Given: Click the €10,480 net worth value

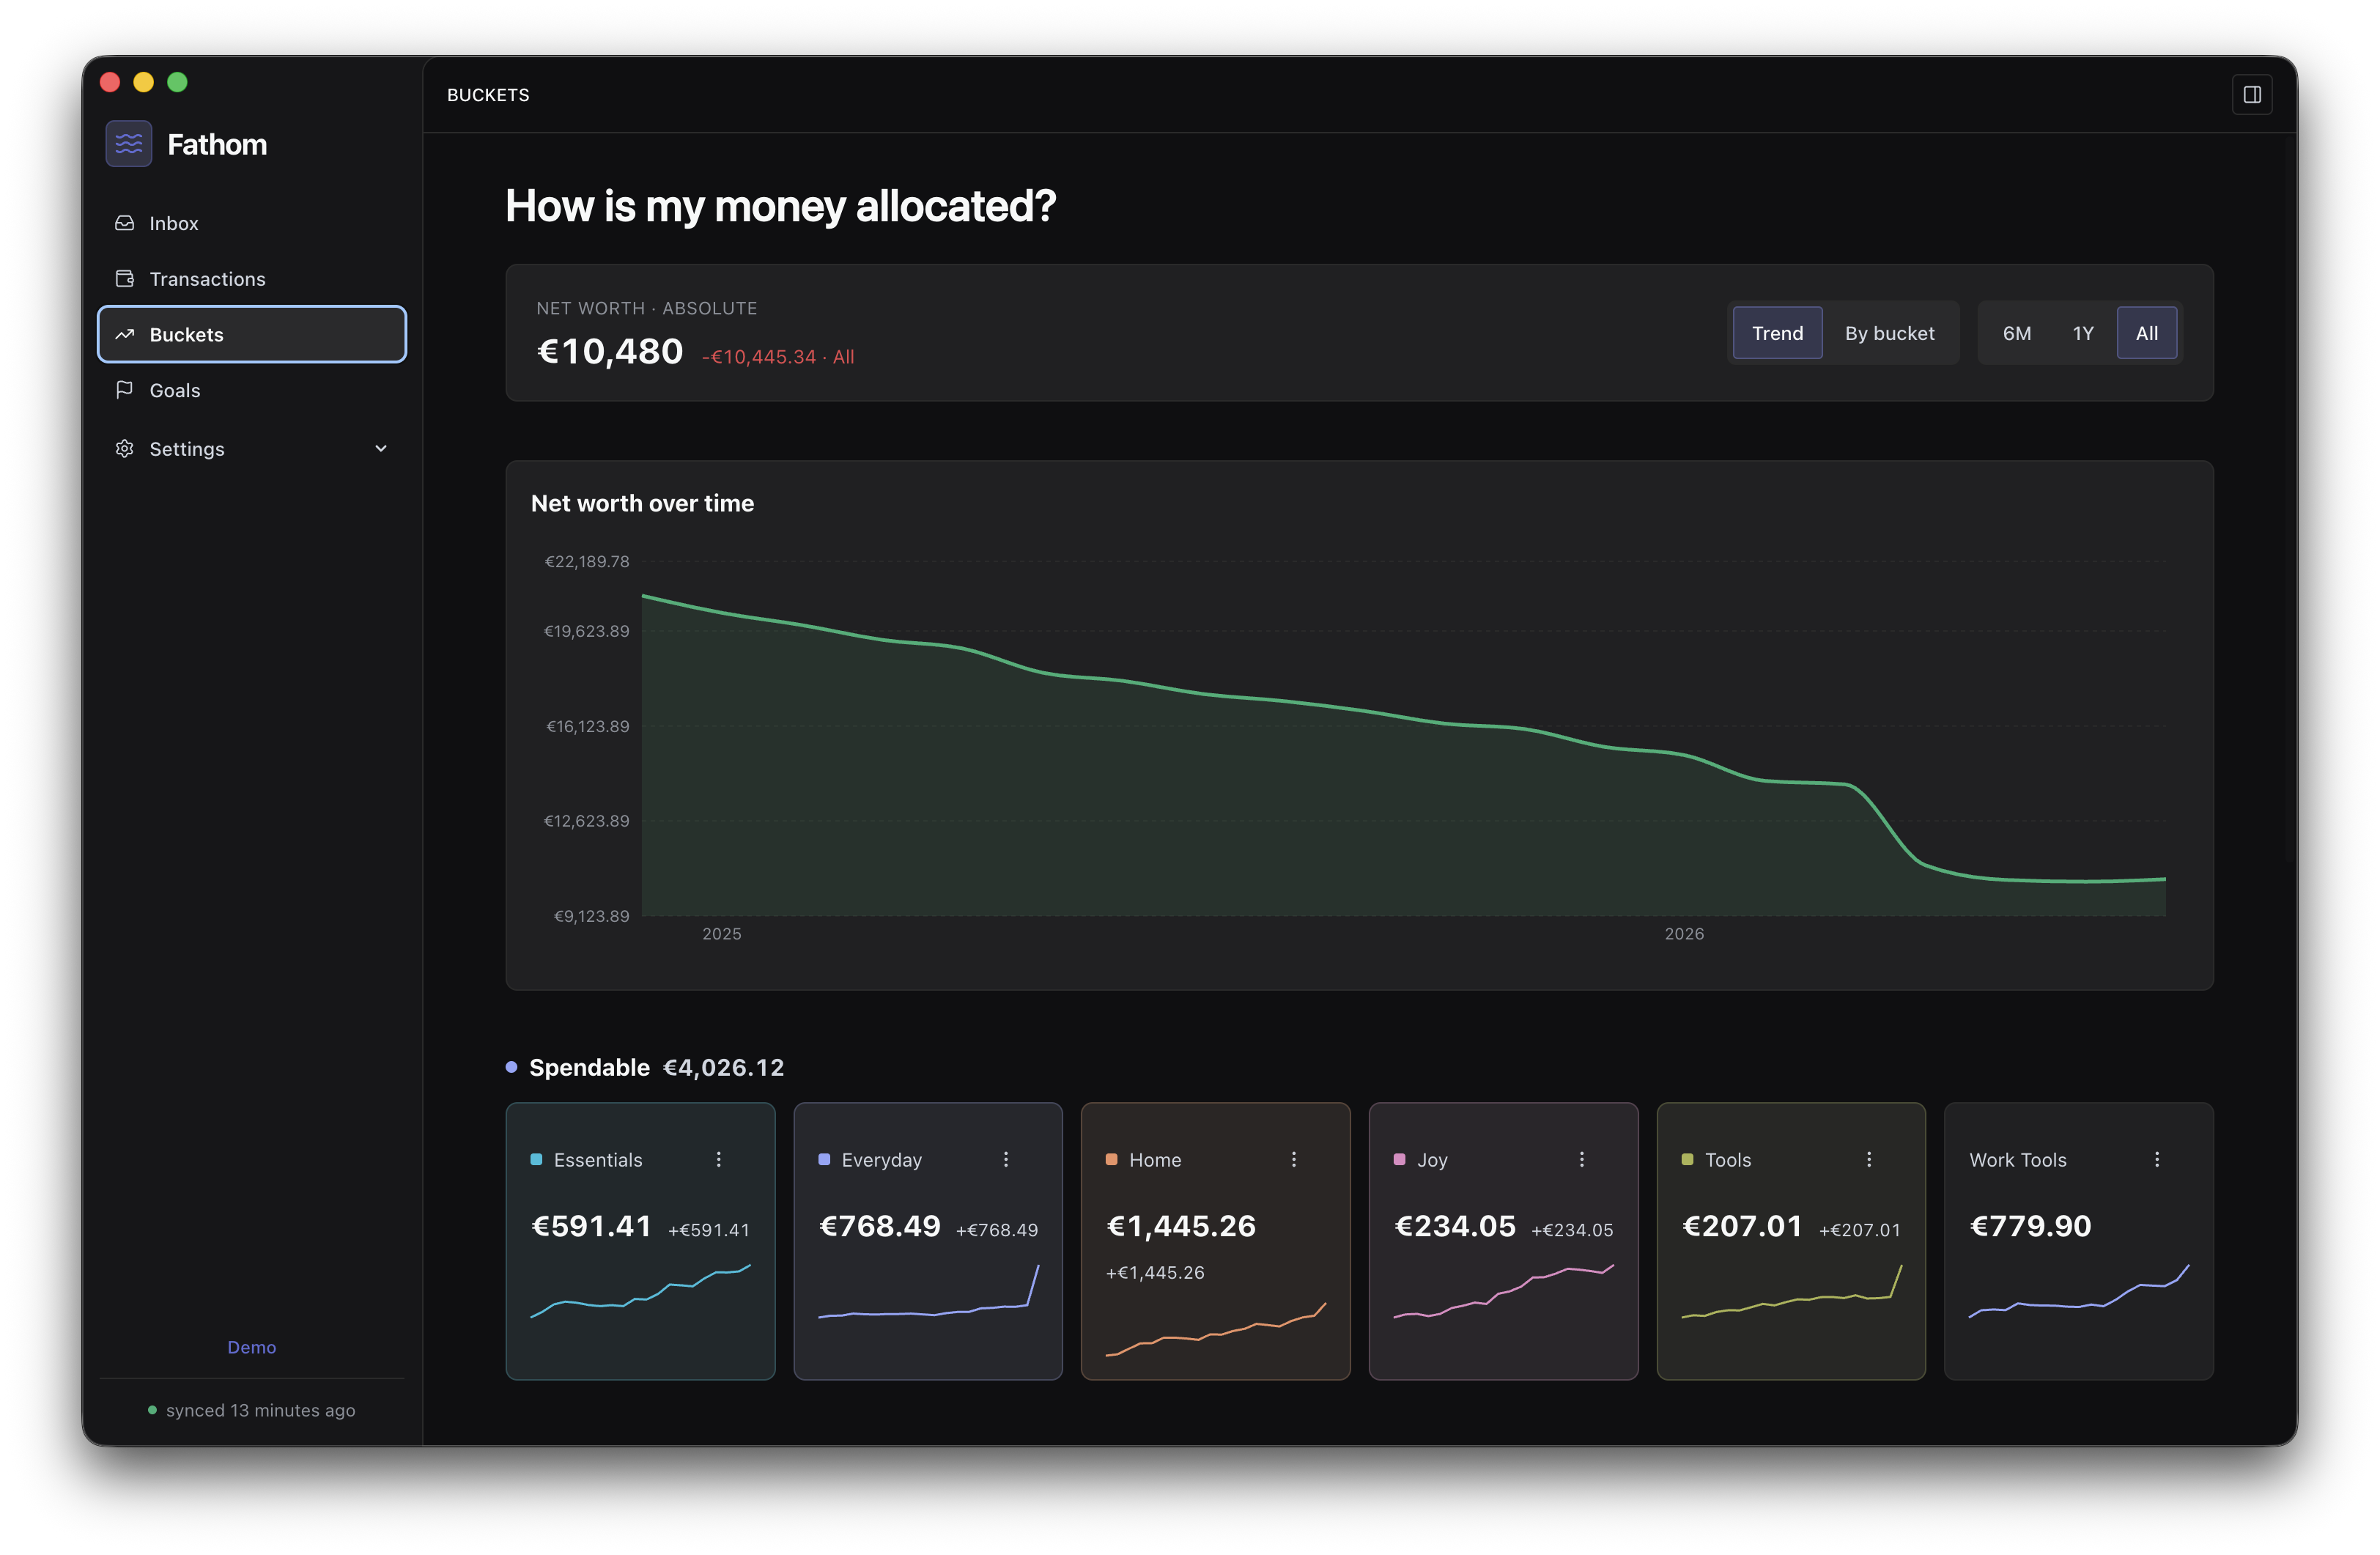Looking at the screenshot, I should pos(610,352).
